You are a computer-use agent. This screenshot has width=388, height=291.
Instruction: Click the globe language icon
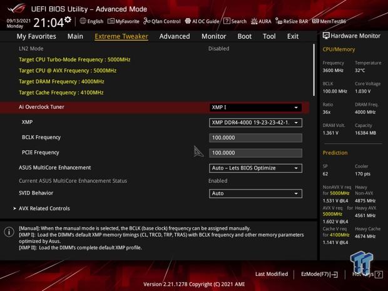tap(83, 21)
